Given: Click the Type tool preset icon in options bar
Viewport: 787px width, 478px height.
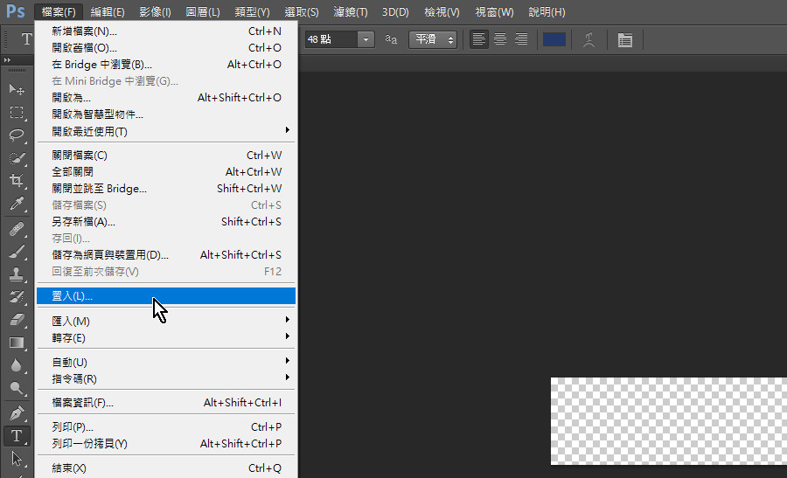Looking at the screenshot, I should pos(26,39).
